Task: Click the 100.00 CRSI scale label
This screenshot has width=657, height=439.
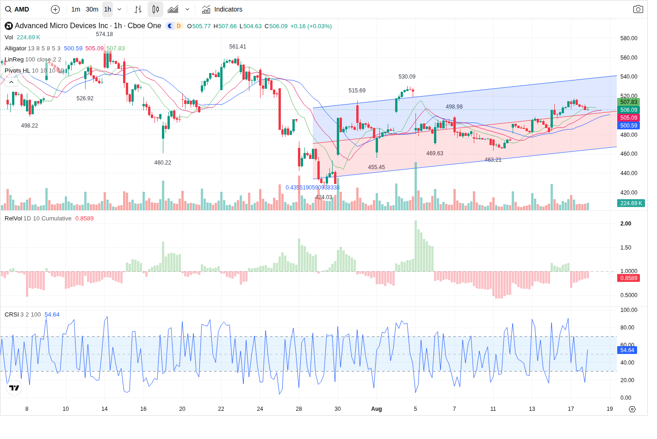Action: coord(629,310)
